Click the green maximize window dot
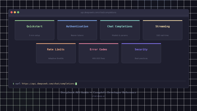The height and width of the screenshot is (111, 197). (x=18, y=12)
